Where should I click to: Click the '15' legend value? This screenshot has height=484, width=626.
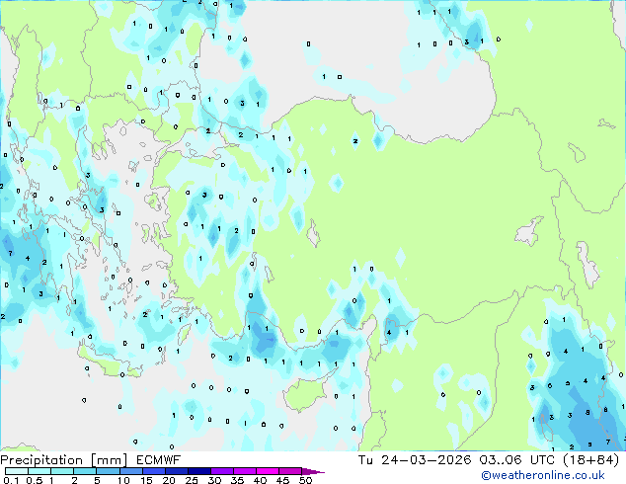point(146,480)
